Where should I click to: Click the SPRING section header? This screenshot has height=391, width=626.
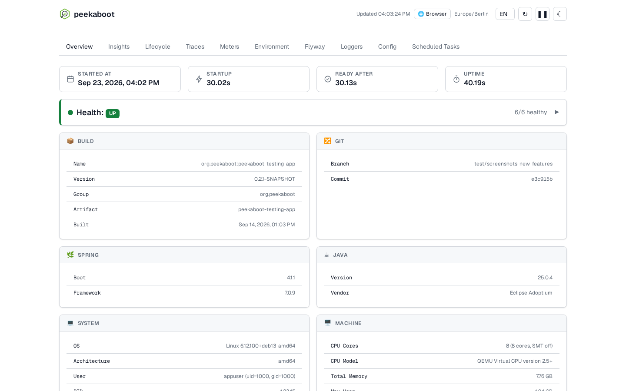click(x=184, y=255)
